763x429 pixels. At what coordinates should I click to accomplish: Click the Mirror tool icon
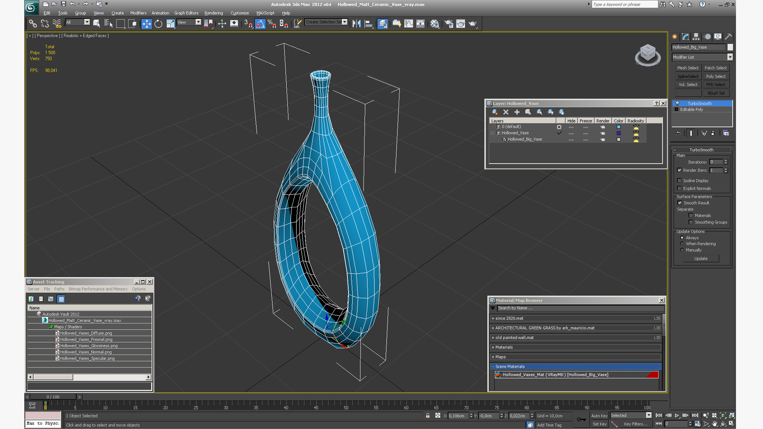point(356,24)
